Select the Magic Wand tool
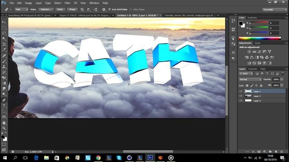289x162 pixels. point(4,39)
